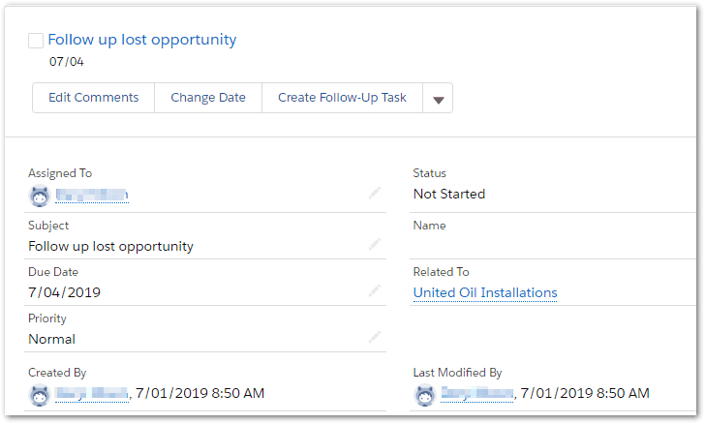
Task: Open the Follow up lost opportunity title link
Action: point(141,40)
